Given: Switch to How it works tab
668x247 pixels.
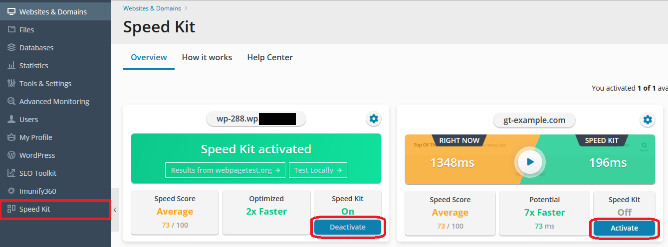Looking at the screenshot, I should tap(207, 57).
